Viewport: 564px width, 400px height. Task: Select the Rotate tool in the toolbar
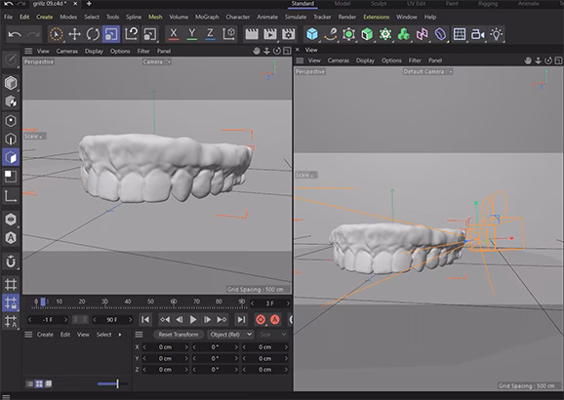[x=93, y=34]
